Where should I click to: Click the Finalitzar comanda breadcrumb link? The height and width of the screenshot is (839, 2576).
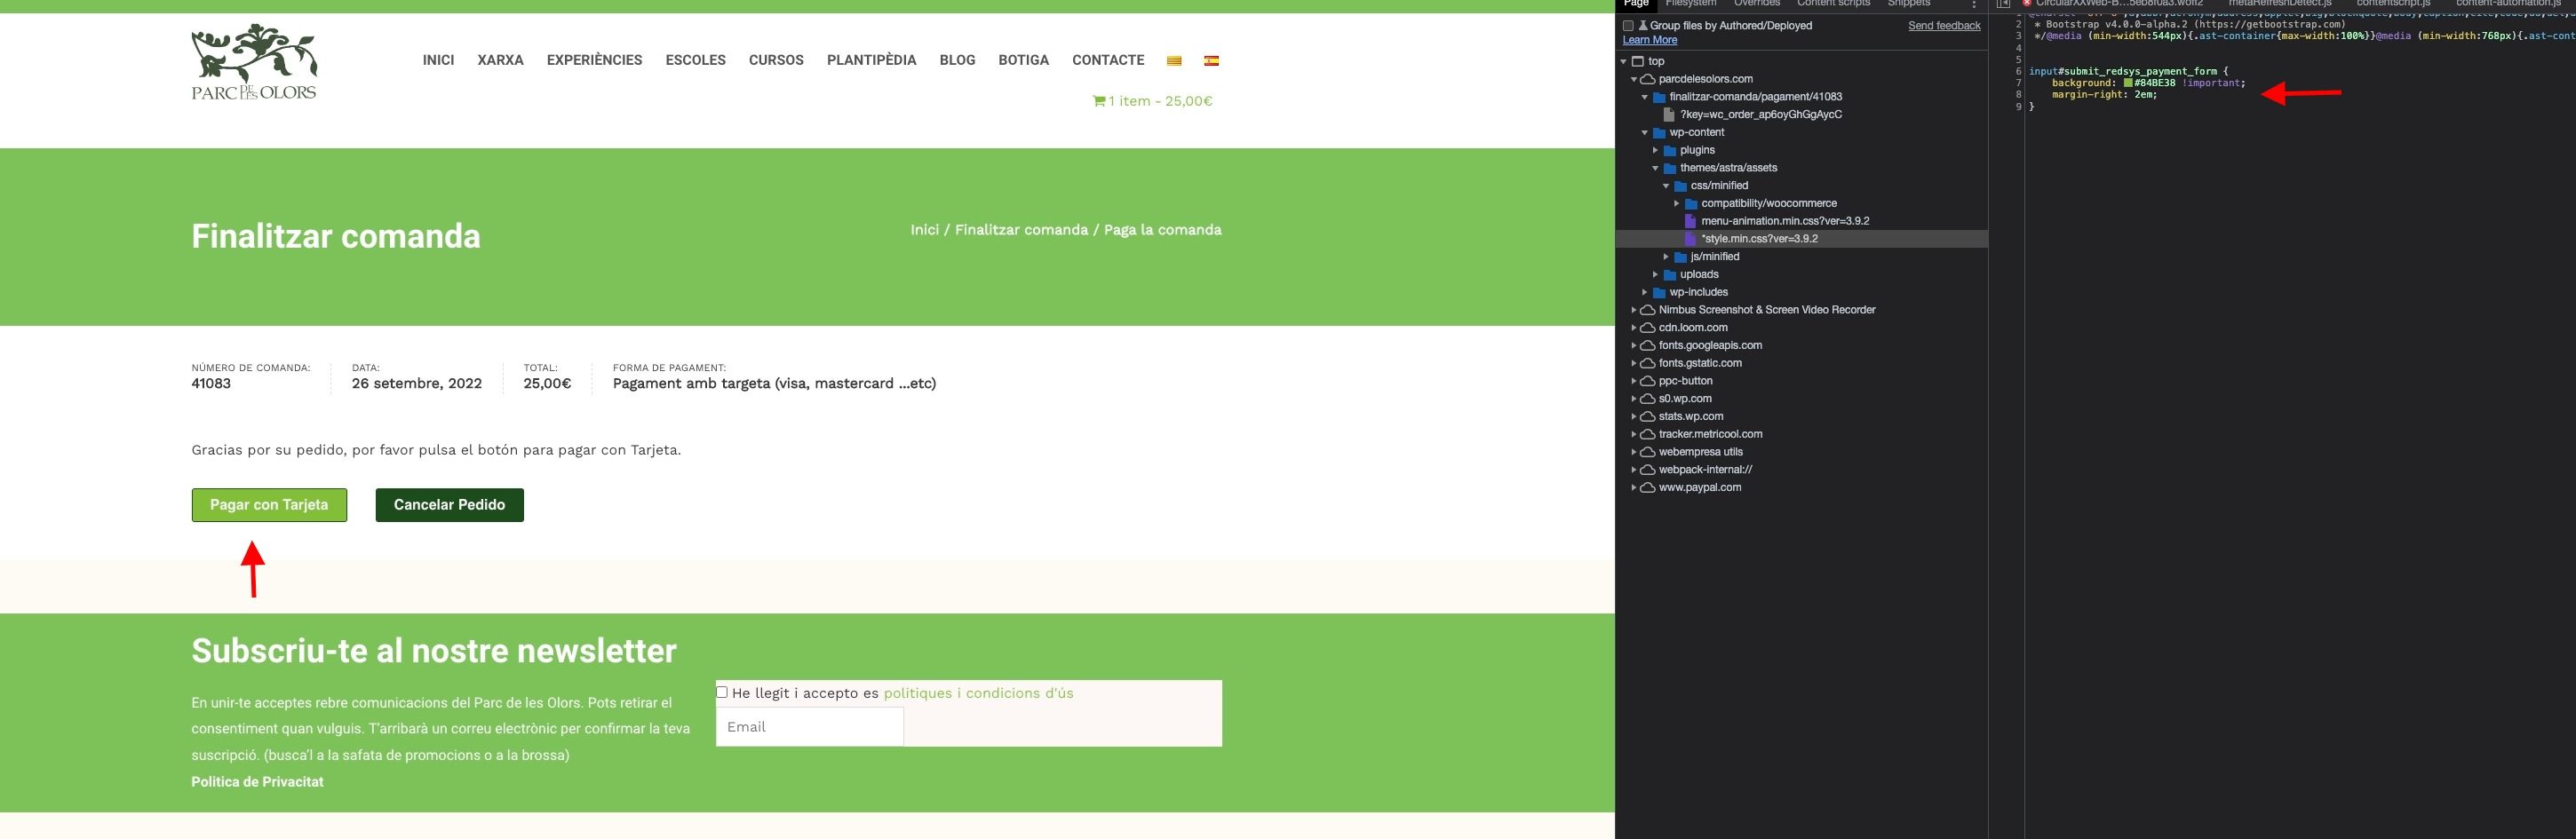click(1021, 230)
